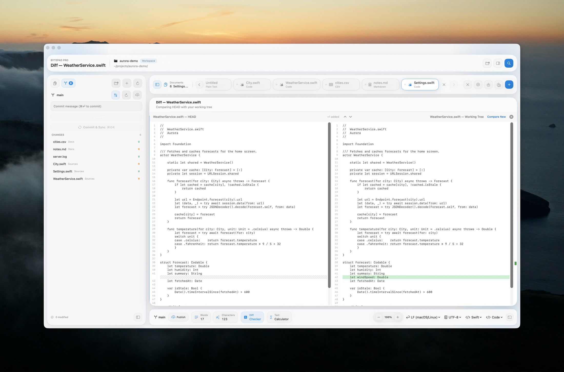Toggle the Diff Checker tool

pos(252,317)
